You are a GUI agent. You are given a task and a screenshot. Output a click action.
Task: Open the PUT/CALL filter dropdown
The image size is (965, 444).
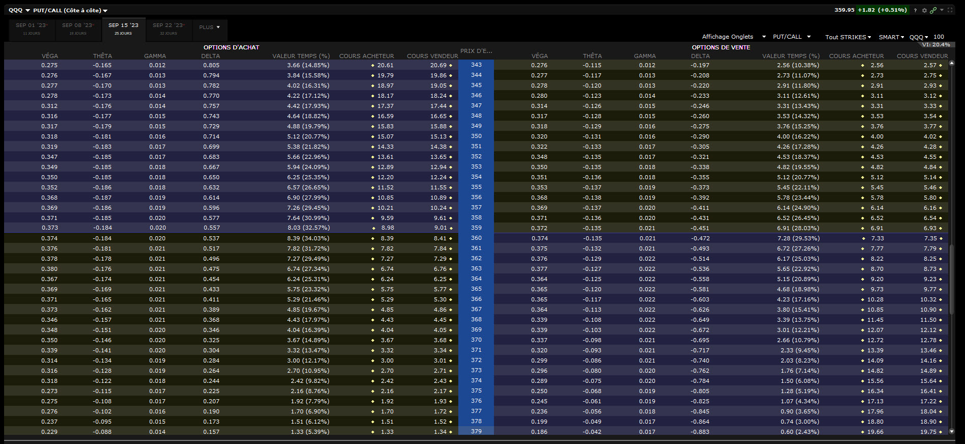[792, 37]
